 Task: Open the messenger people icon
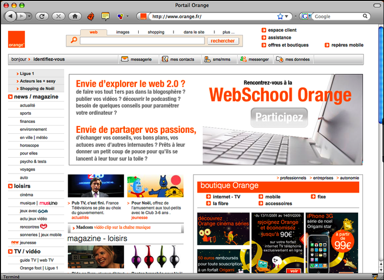243,59
